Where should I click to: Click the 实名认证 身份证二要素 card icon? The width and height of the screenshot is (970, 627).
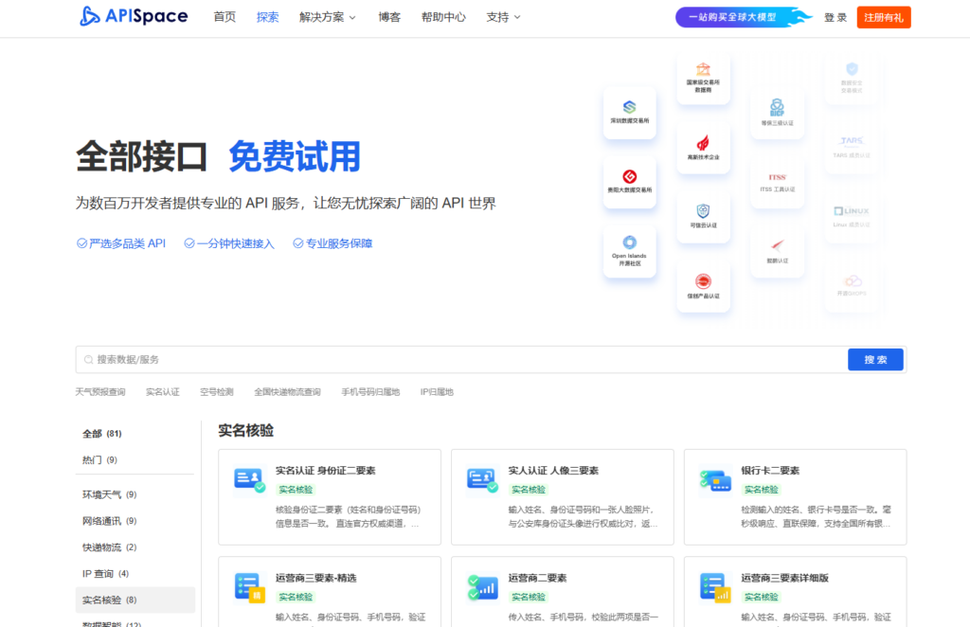(x=249, y=480)
